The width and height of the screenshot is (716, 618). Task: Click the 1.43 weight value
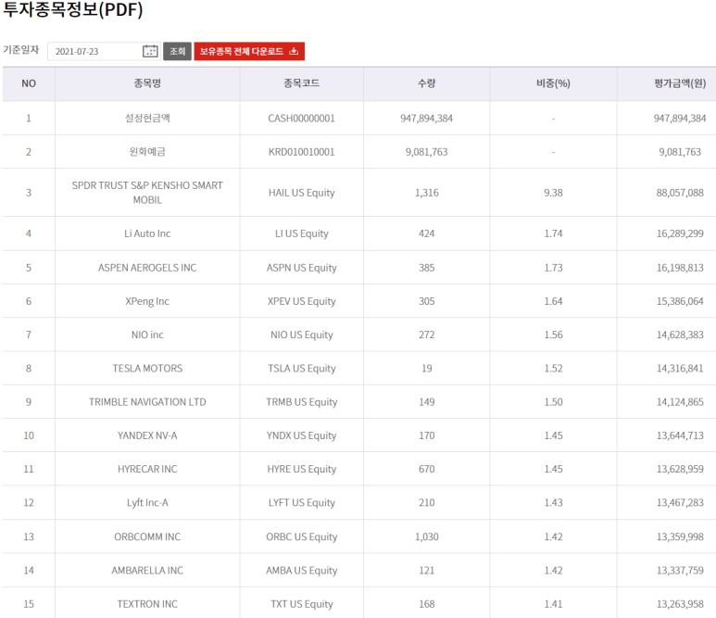pos(553,503)
